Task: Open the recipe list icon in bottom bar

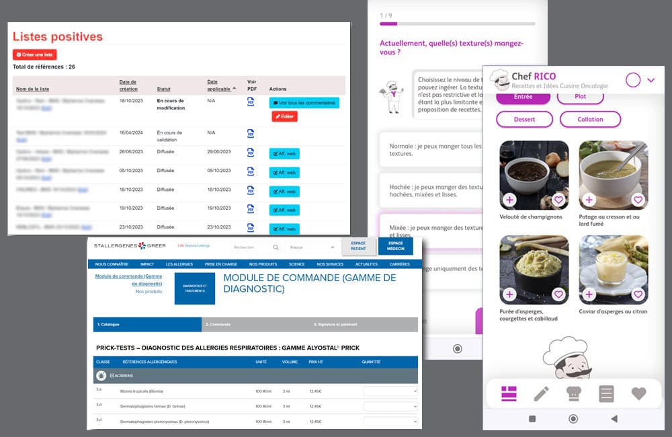Action: pyautogui.click(x=605, y=395)
